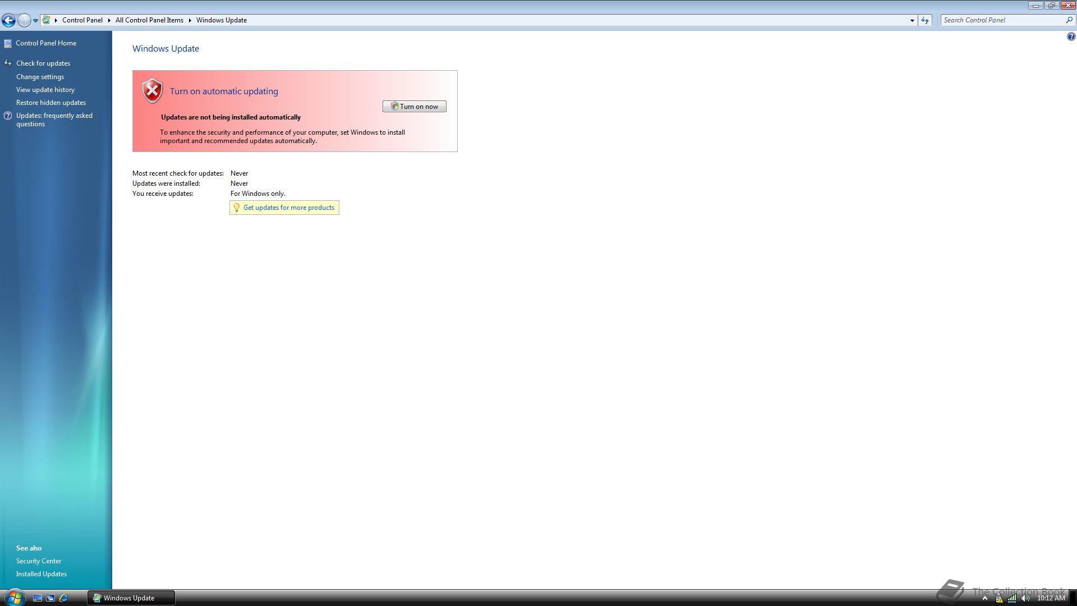Click the volume speaker tray icon
This screenshot has width=1077, height=606.
(x=1025, y=598)
